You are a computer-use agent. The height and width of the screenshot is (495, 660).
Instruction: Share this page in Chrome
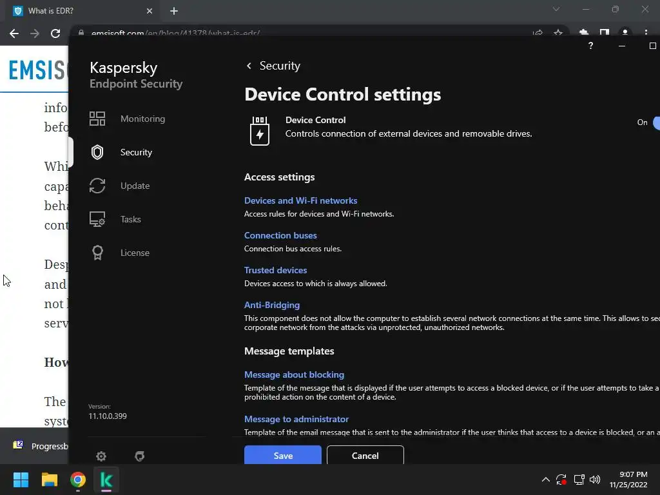(538, 33)
